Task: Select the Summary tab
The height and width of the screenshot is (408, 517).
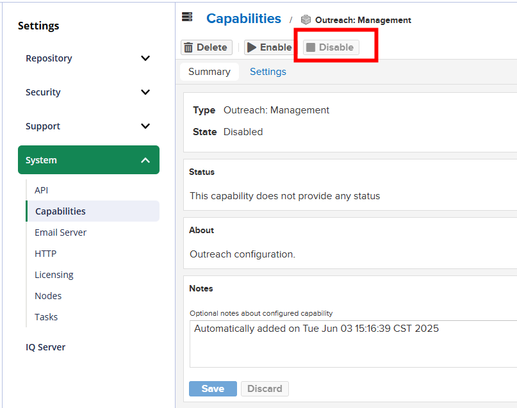Action: (x=209, y=72)
